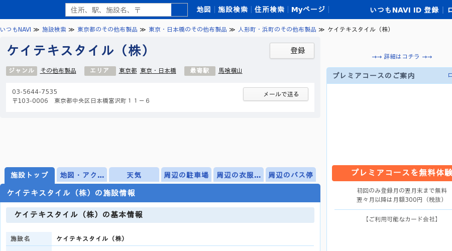Switch to the 地図・アク... tab
The image size is (452, 251).
click(82, 175)
